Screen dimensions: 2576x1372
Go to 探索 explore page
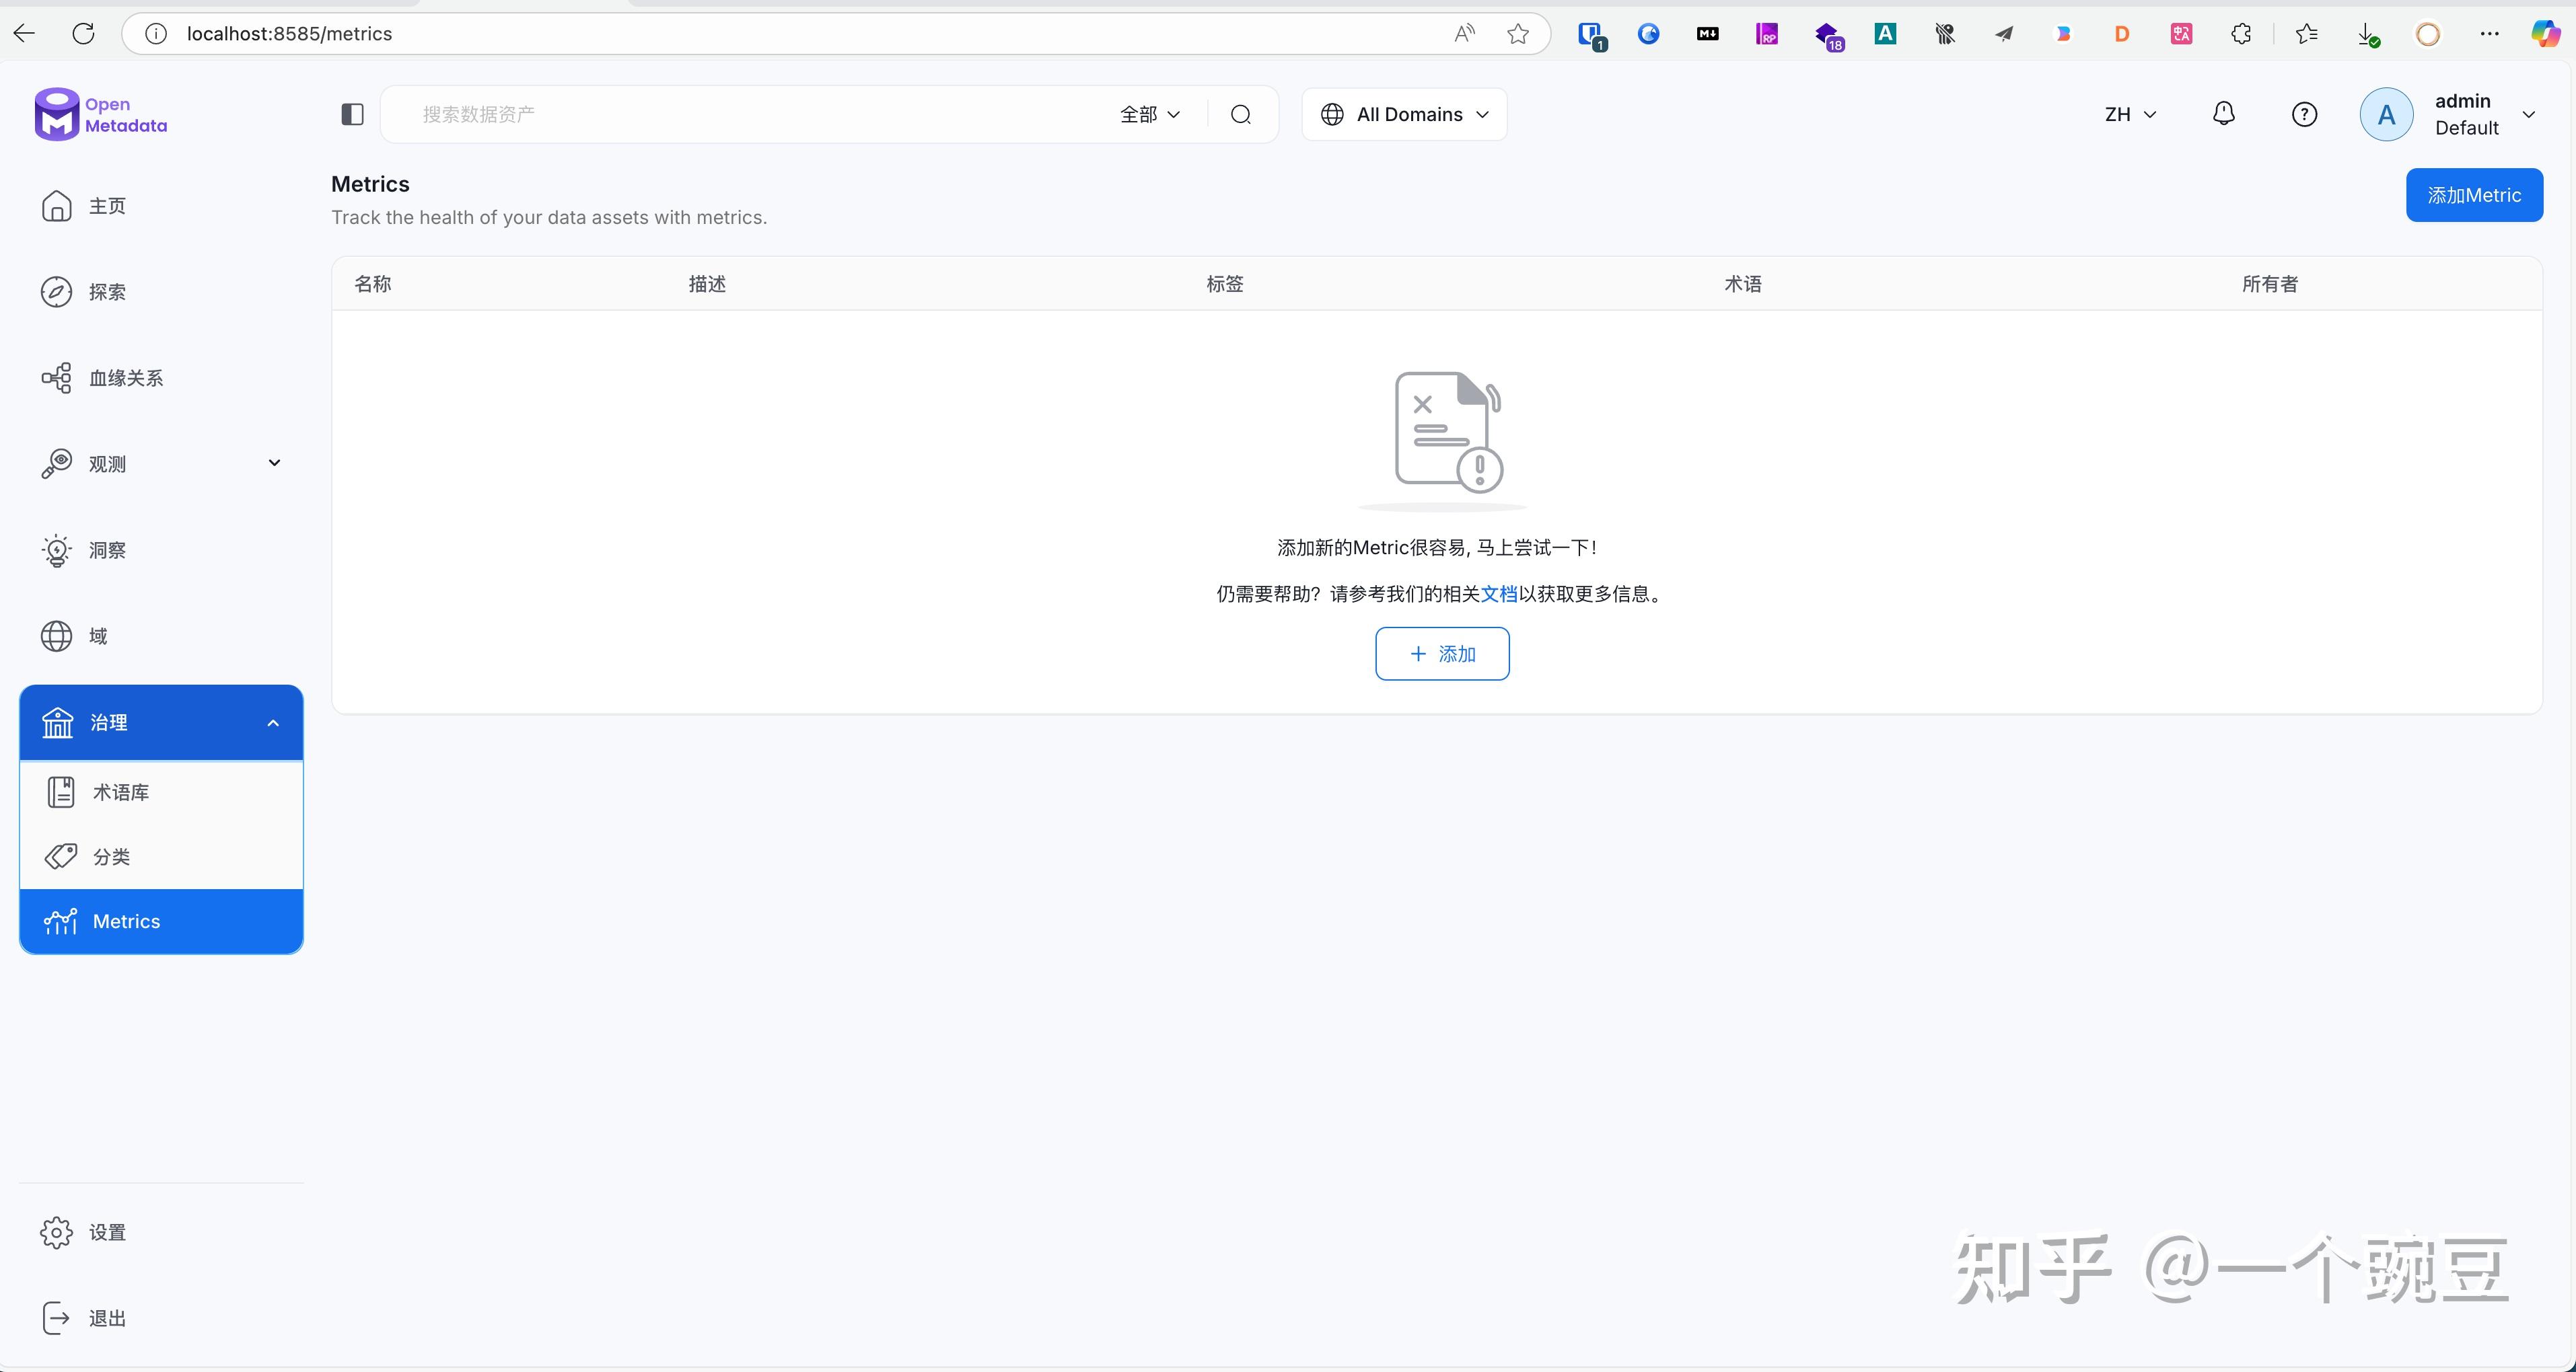106,292
